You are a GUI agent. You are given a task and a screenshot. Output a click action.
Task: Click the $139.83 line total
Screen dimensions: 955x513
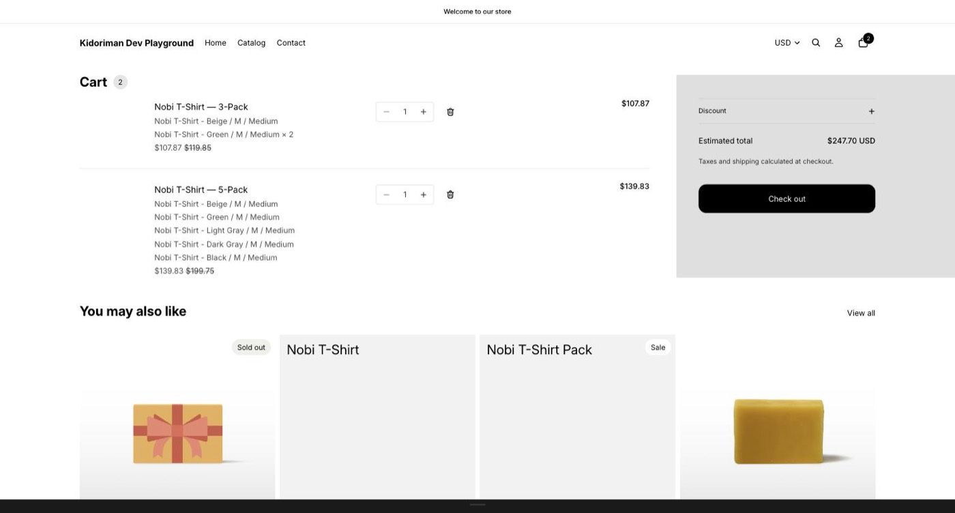(x=634, y=186)
